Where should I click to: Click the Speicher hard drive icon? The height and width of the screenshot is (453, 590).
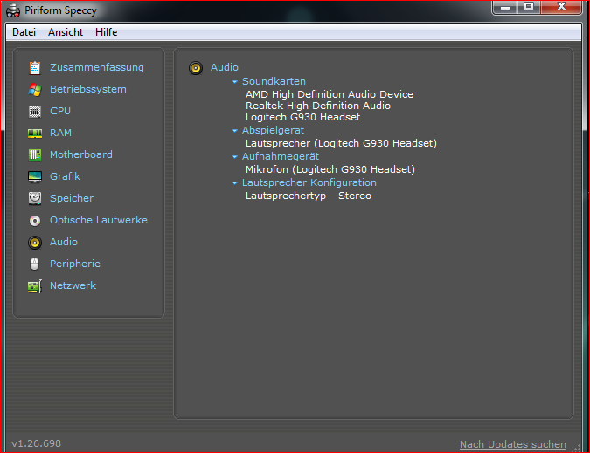[x=35, y=198]
